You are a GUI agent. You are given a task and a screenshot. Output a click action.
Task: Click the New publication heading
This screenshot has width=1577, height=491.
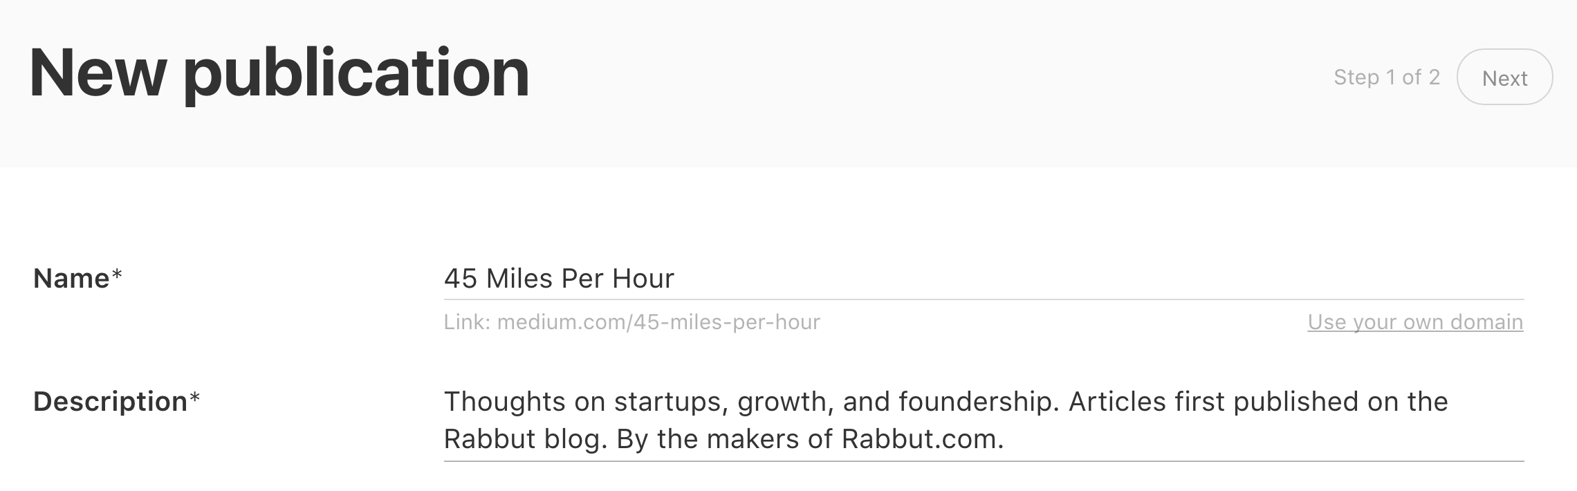[279, 73]
